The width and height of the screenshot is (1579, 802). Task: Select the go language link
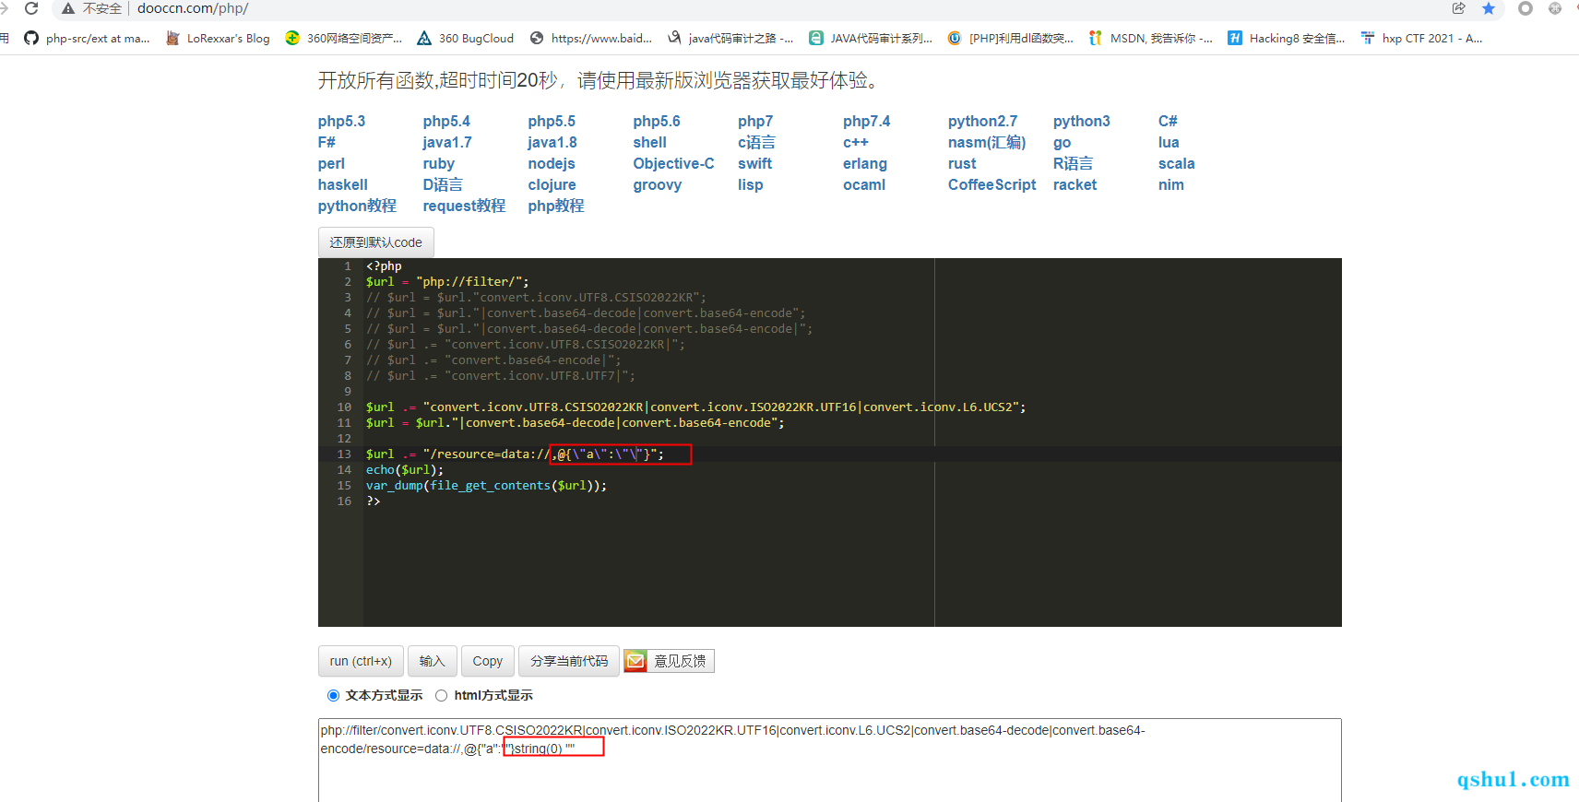coord(1062,142)
